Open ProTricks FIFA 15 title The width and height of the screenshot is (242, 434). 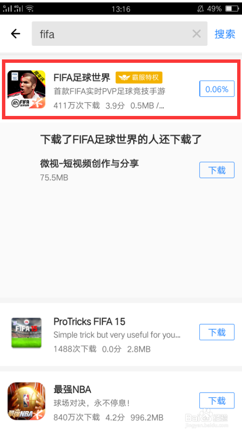89,321
